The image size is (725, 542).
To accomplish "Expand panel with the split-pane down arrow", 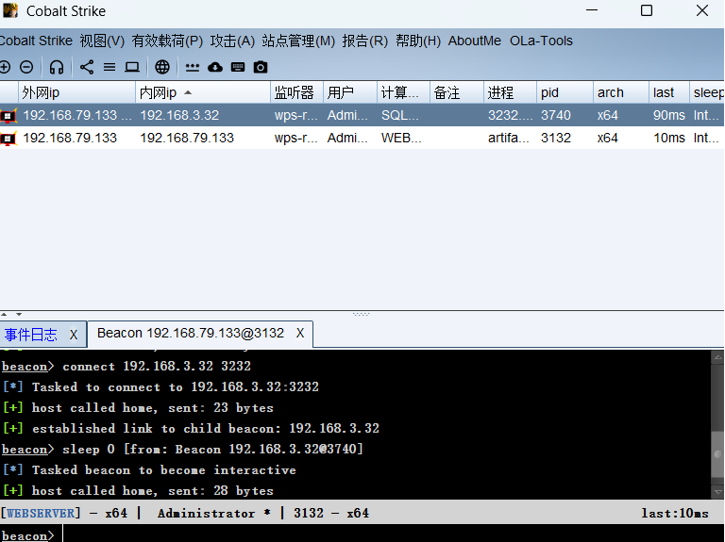I will pyautogui.click(x=19, y=315).
